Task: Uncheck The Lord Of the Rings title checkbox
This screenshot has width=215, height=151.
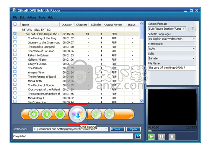Action: [x=15, y=33]
